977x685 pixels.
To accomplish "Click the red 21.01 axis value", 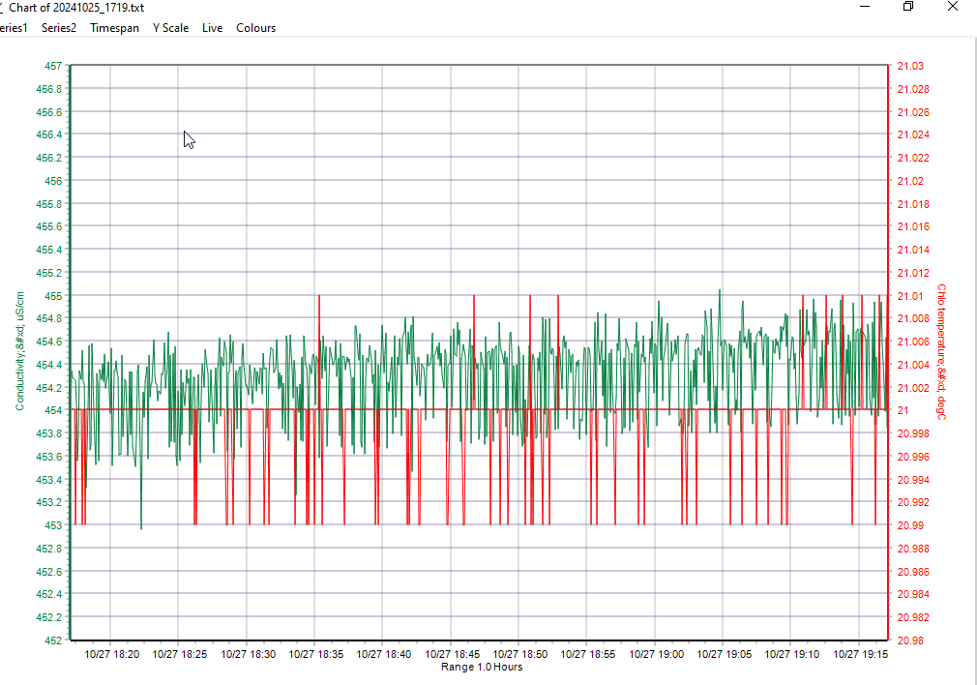I will 910,296.
